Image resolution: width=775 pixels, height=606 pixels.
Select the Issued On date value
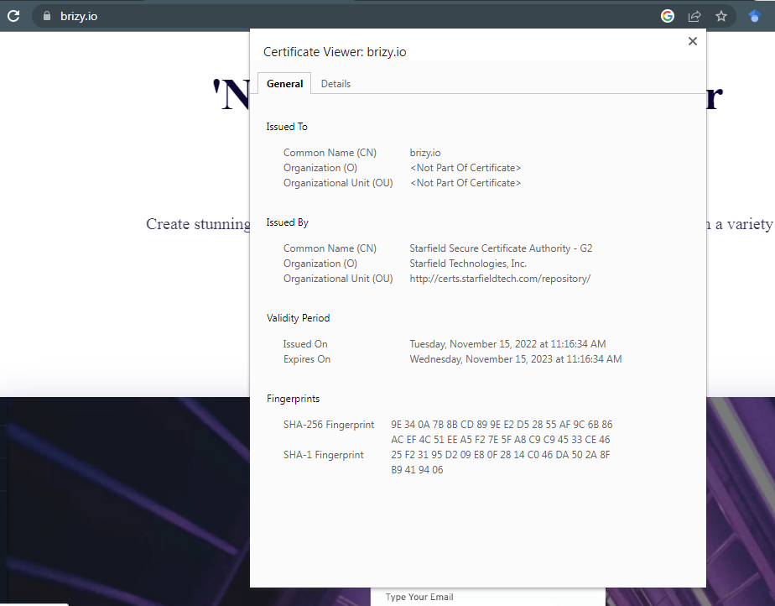(507, 344)
